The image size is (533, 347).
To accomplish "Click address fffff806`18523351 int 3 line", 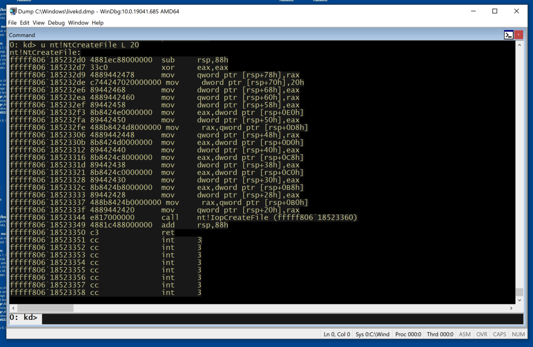I will pos(105,240).
